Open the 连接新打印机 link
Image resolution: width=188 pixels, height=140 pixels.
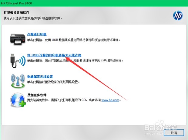[x=37, y=34]
